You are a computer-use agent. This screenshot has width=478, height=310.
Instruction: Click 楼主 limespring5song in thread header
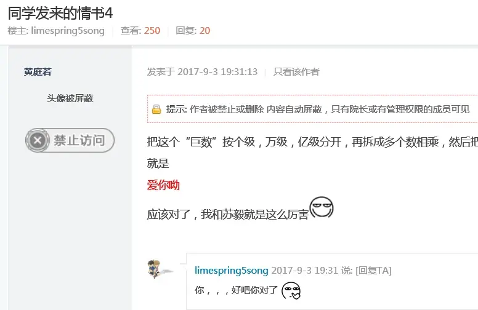click(x=56, y=31)
